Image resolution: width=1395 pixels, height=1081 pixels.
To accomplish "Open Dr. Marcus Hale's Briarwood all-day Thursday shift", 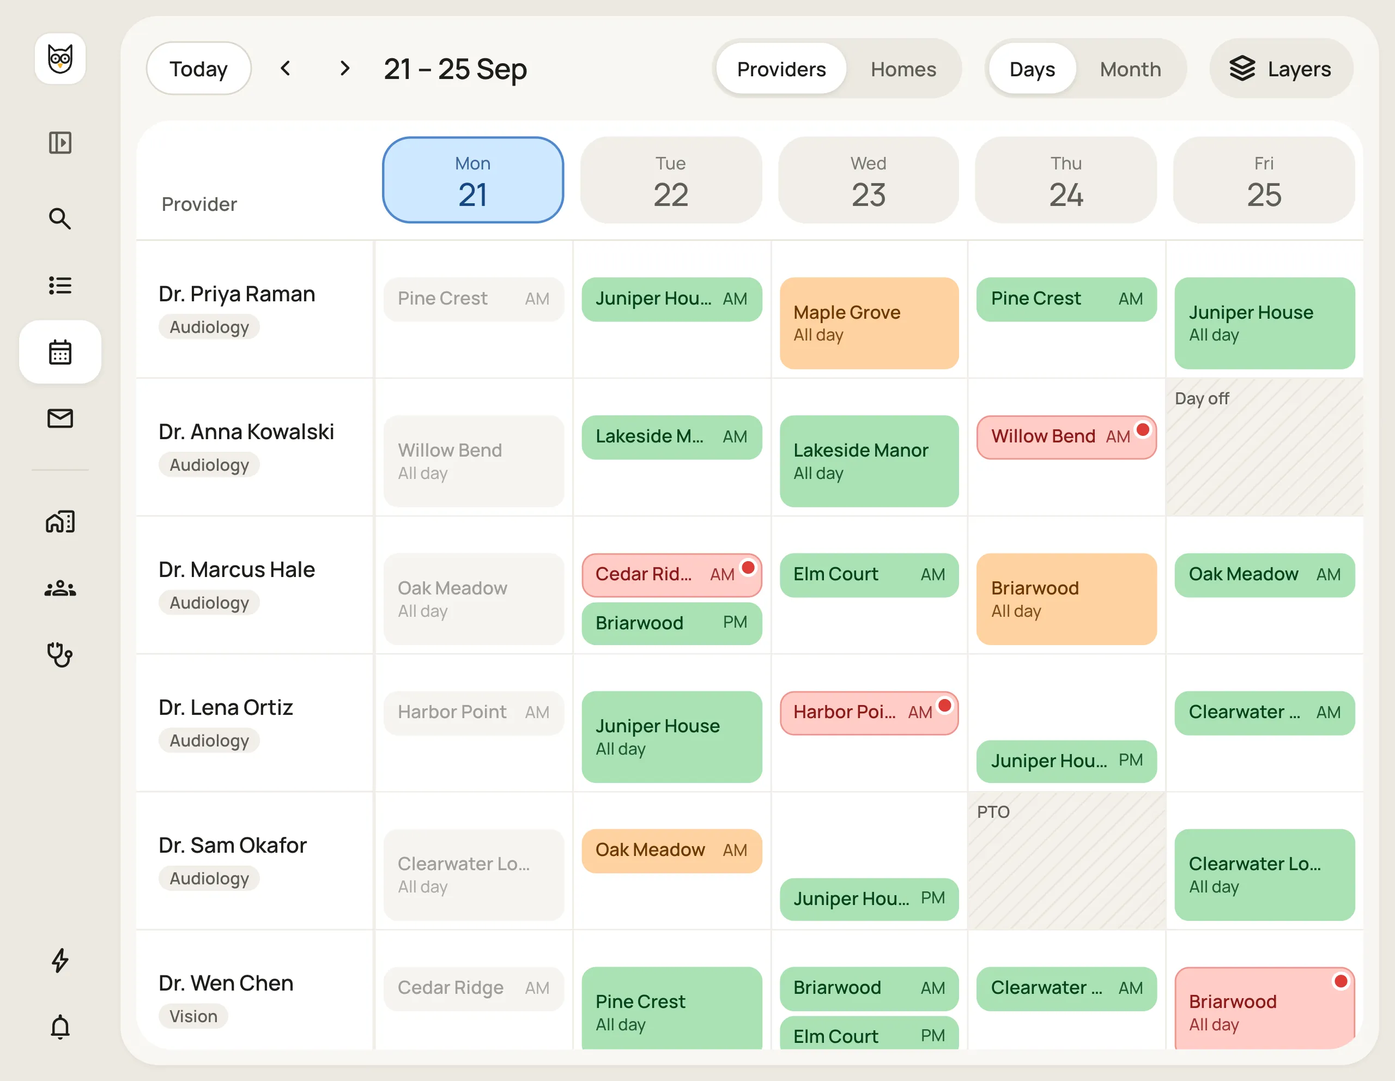I will [1066, 599].
